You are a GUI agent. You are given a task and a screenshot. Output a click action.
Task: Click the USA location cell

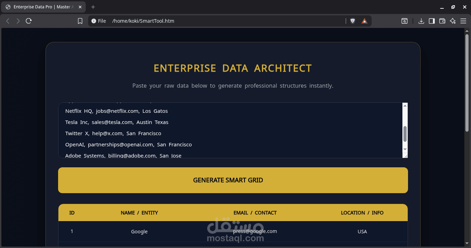(x=362, y=232)
